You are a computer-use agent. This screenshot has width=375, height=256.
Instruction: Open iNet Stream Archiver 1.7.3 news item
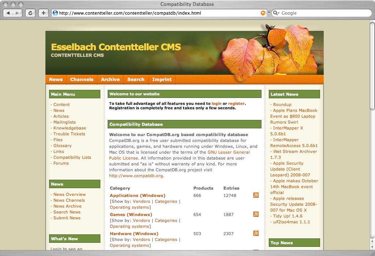point(294,154)
